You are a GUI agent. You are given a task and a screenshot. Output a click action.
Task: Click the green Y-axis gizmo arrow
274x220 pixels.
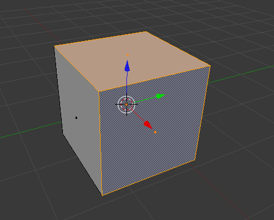[160, 96]
